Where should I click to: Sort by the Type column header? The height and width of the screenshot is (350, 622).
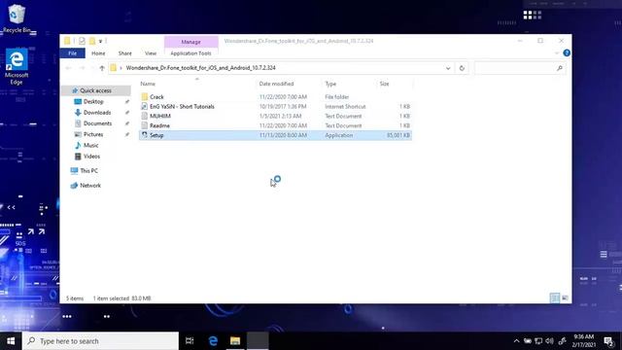pyautogui.click(x=330, y=84)
